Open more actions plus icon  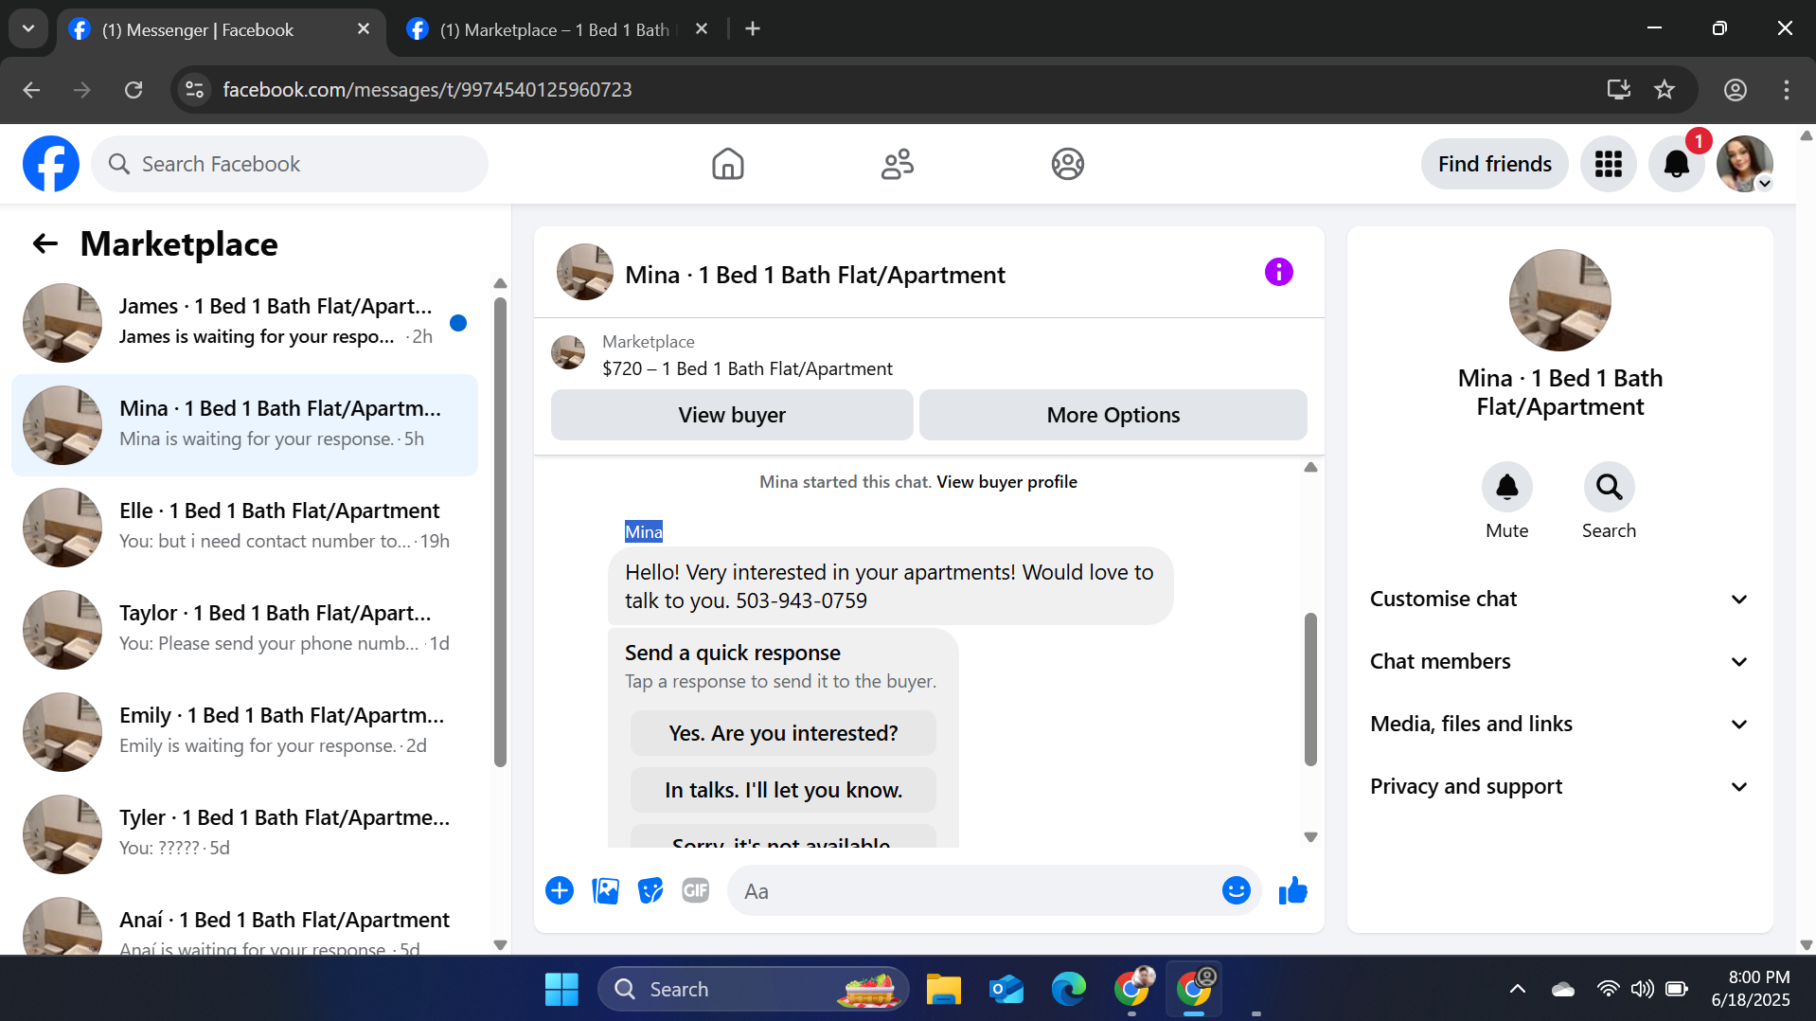click(x=560, y=890)
